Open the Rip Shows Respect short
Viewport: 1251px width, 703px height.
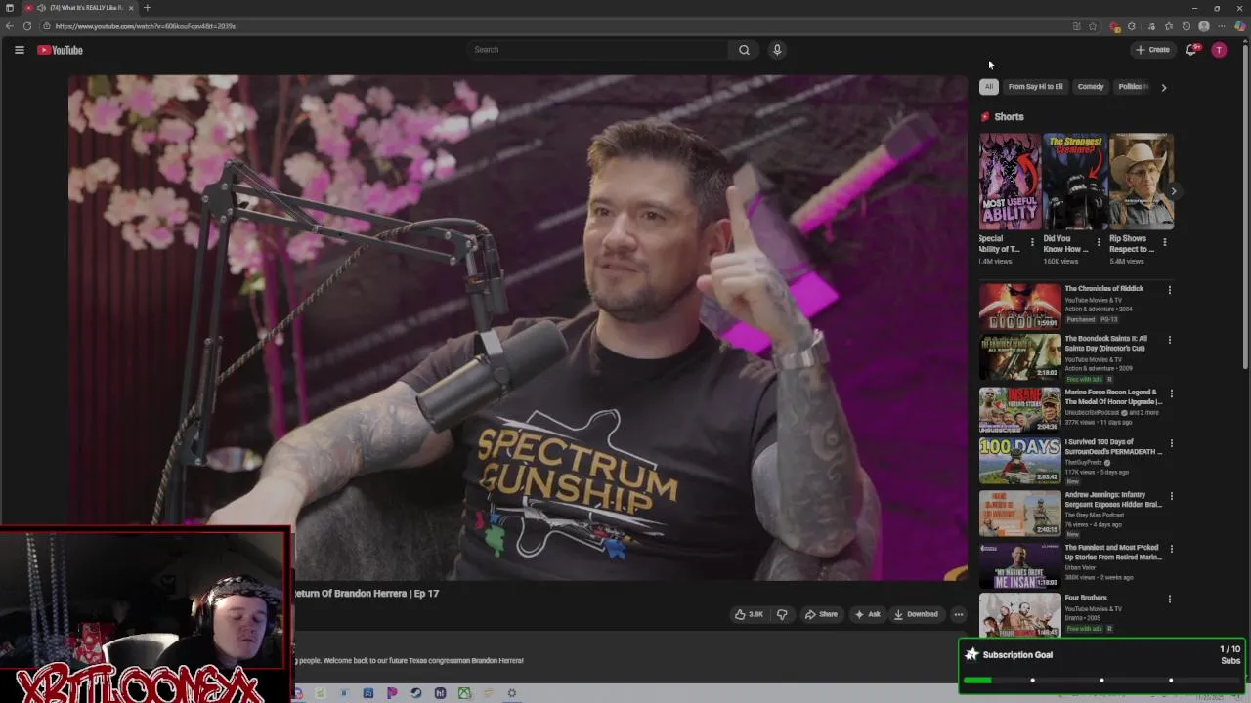pos(1141,182)
